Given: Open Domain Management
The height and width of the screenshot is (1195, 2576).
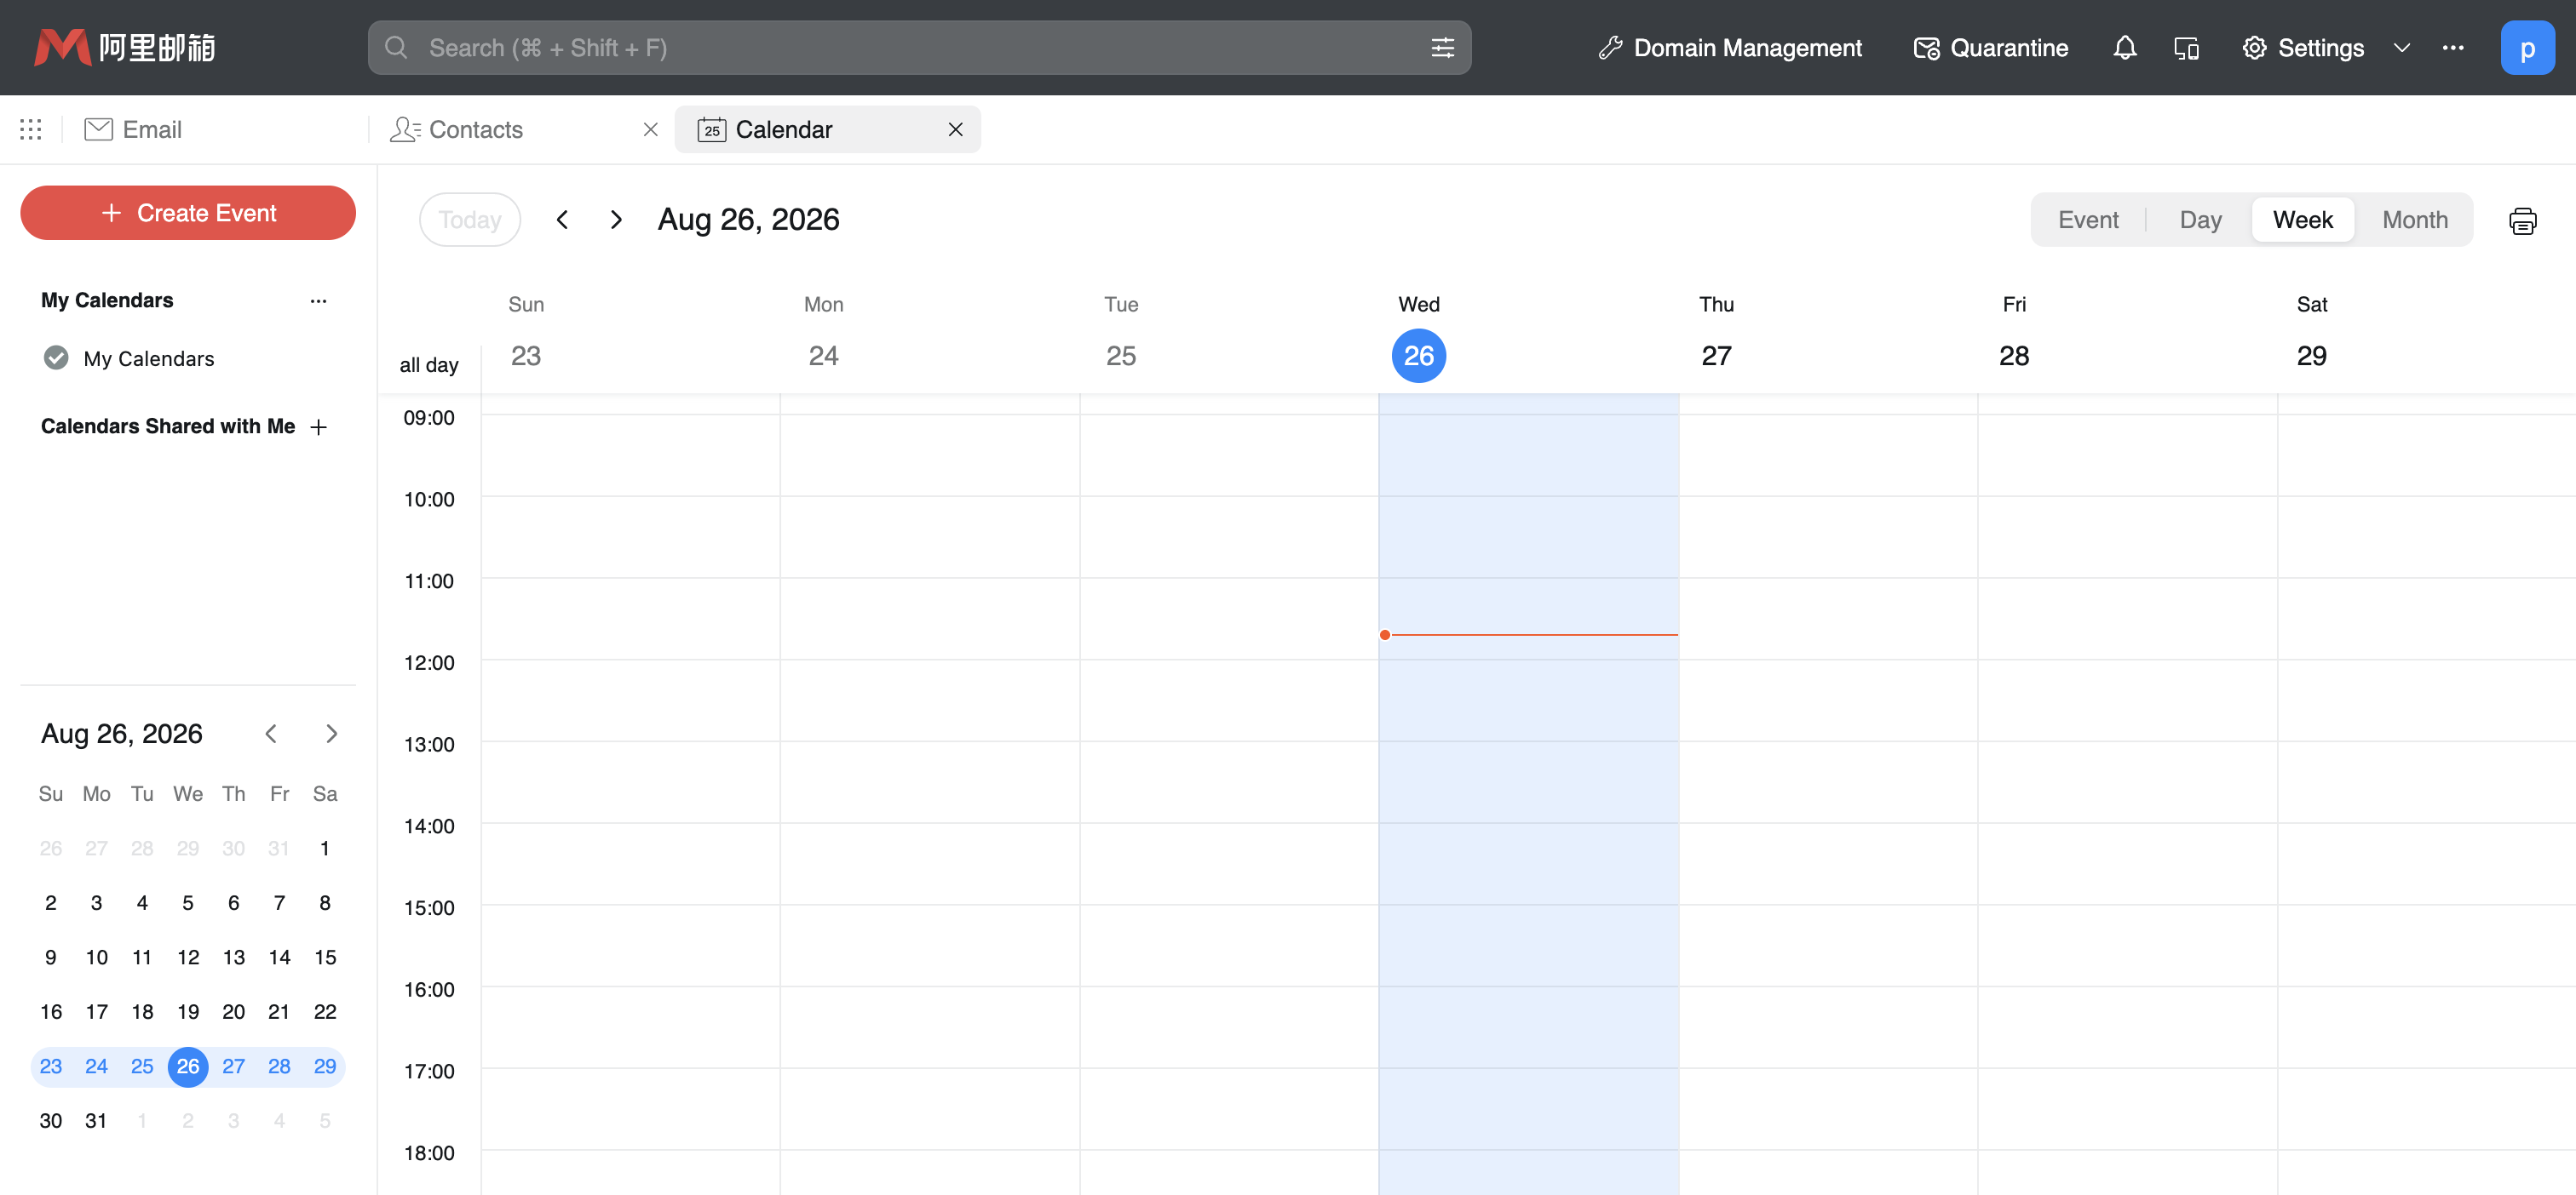Looking at the screenshot, I should pyautogui.click(x=1730, y=48).
